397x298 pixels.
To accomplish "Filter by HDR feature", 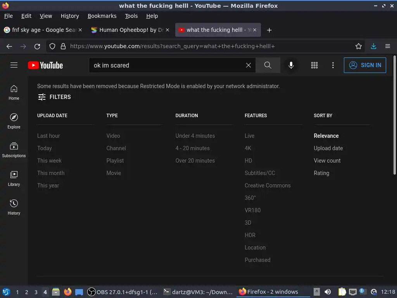I will 250,235.
